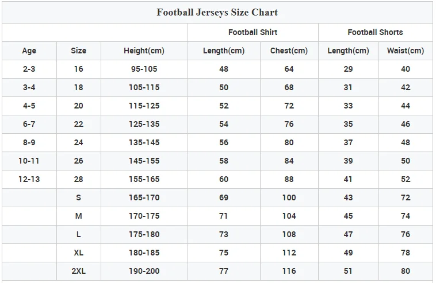Select the 2-3 age cell

[29, 69]
